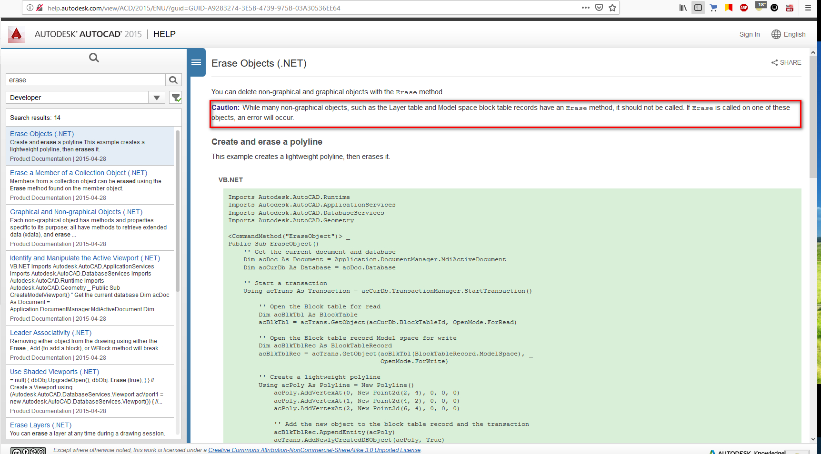Open the weather -18° extension icon
821x454 pixels.
pyautogui.click(x=761, y=6)
